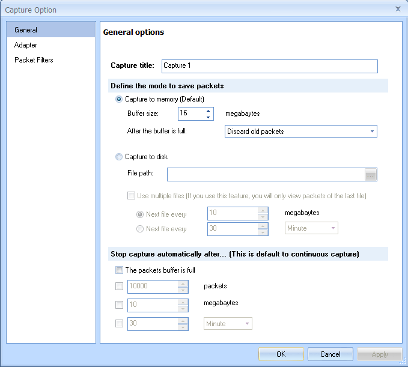The width and height of the screenshot is (408, 367).
Task: Open the Discard old packets dropdown
Action: coord(301,132)
